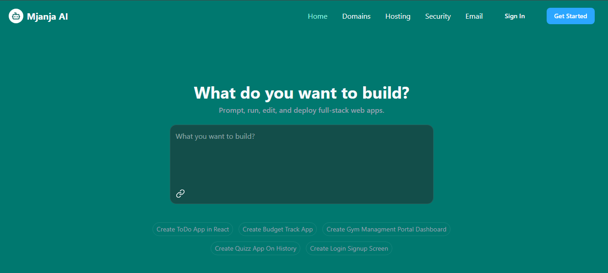The image size is (608, 273).
Task: Select the 'Create Budget Track App' suggestion
Action: click(x=277, y=229)
